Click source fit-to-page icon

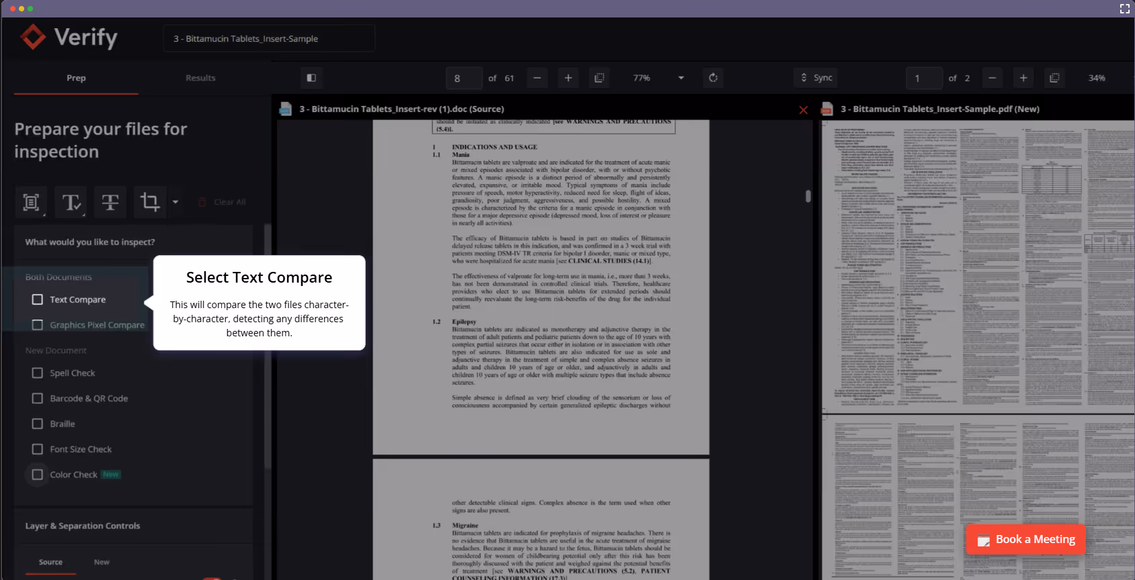599,78
